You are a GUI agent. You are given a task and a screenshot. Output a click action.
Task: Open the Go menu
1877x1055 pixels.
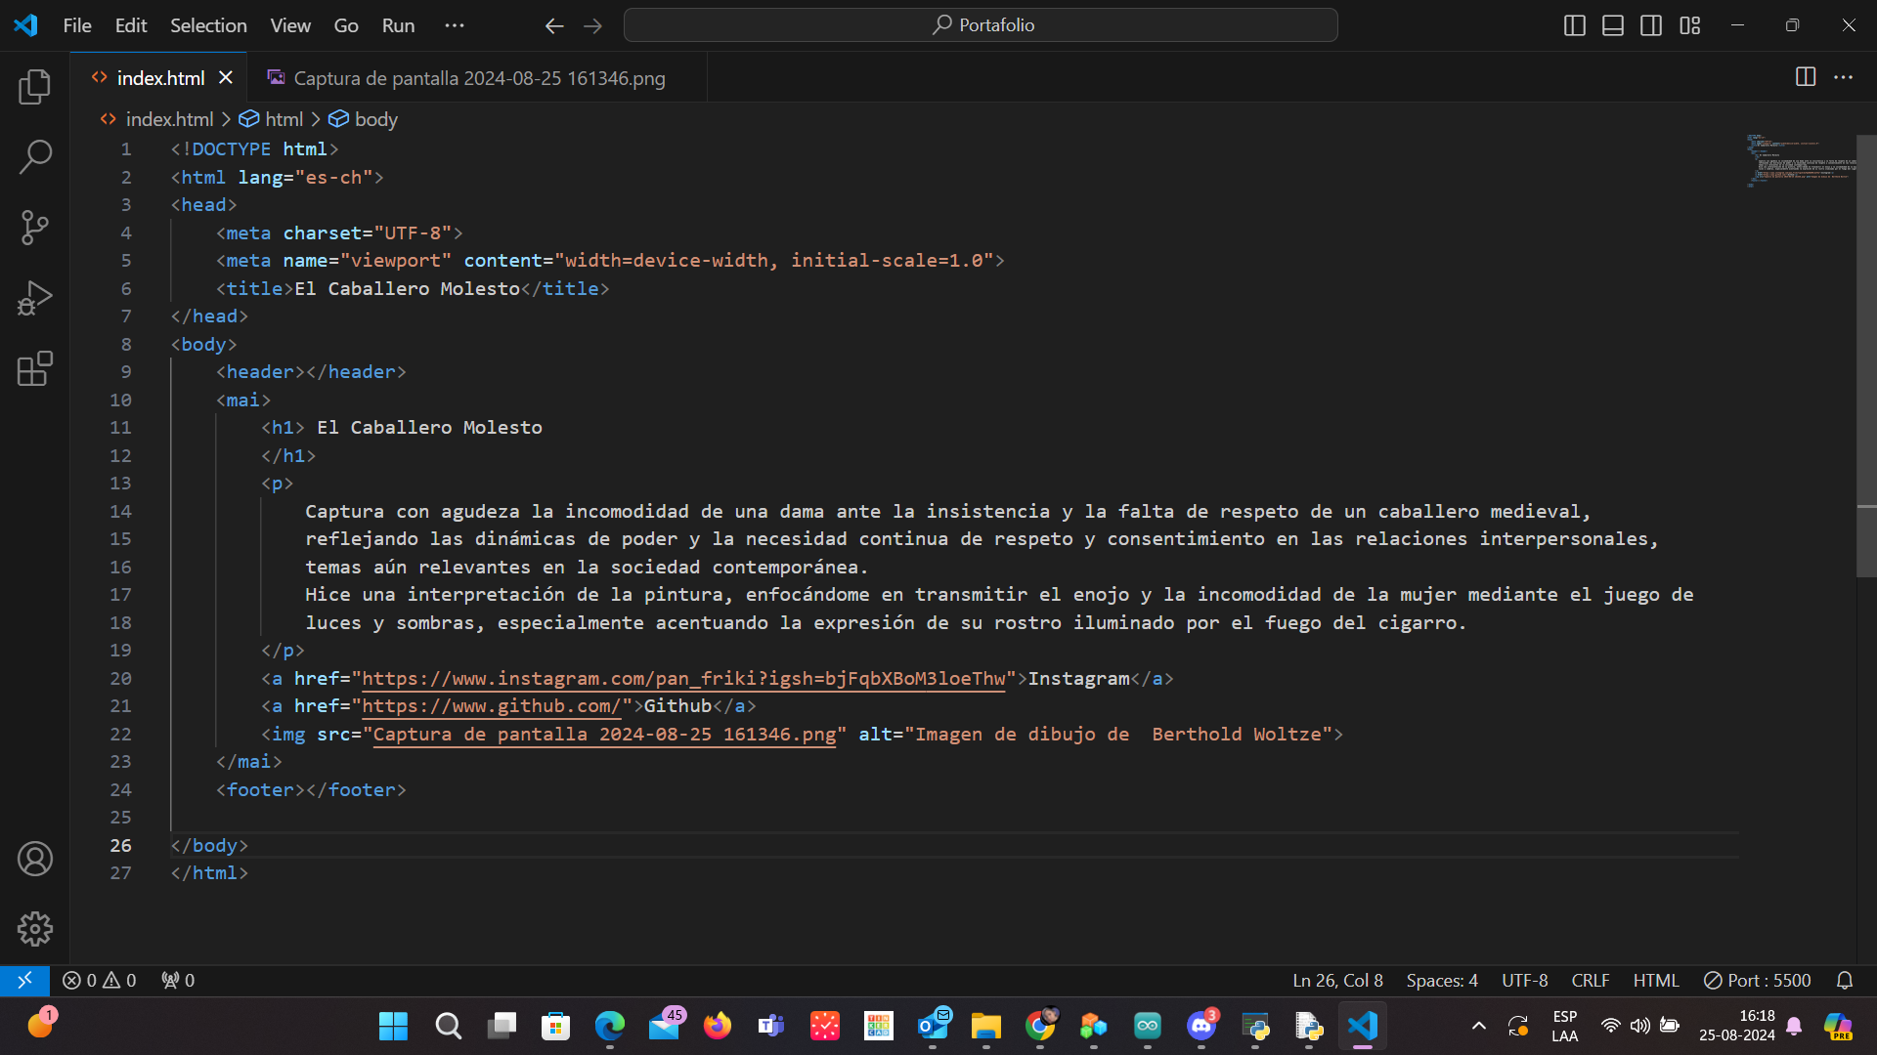pos(346,25)
